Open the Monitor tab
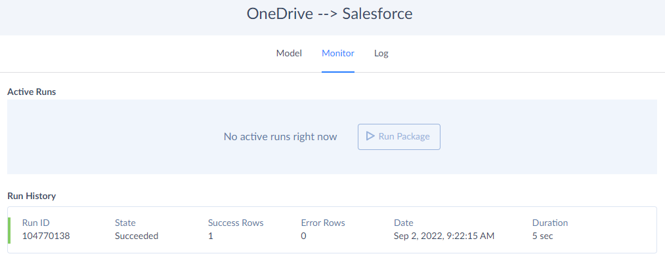This screenshot has width=665, height=260. [338, 54]
